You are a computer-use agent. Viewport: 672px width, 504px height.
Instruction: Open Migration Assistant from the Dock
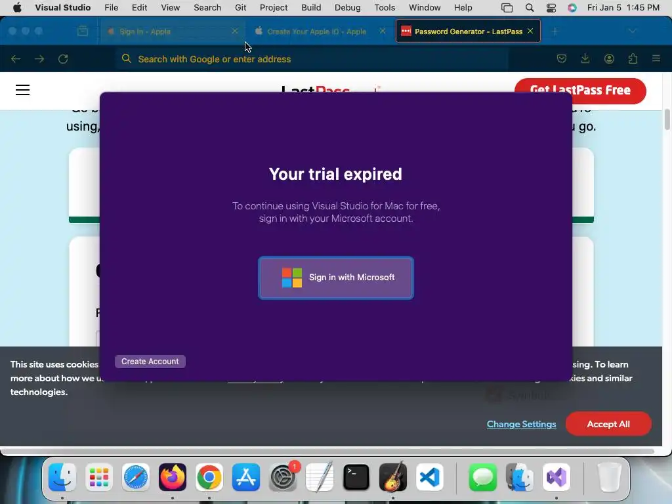click(520, 477)
